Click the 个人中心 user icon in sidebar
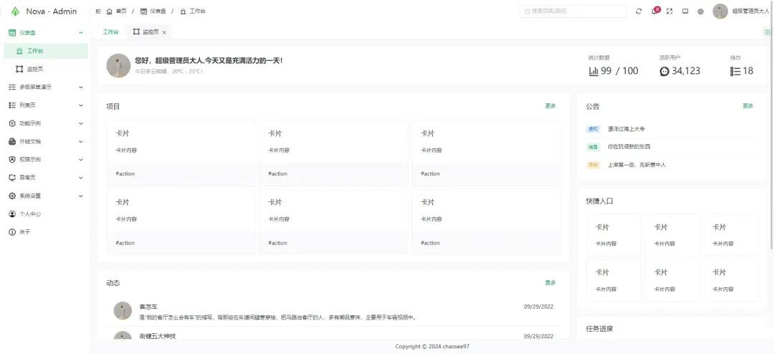Viewport: 774px width, 354px height. pos(12,214)
